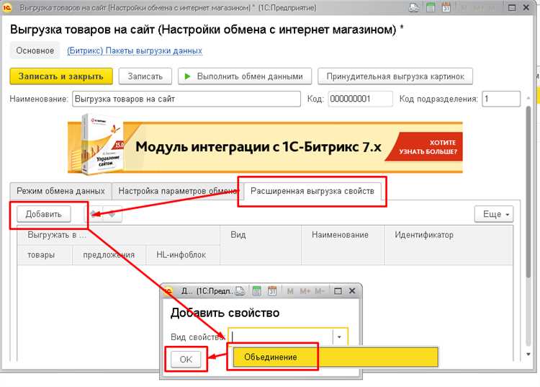Maximize the Добавить свойство dialog
This screenshot has width=540, height=387.
(338, 291)
